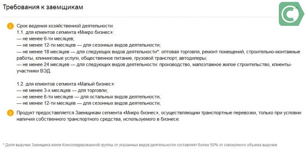Click the "участники ВЭД." text

tap(34, 71)
